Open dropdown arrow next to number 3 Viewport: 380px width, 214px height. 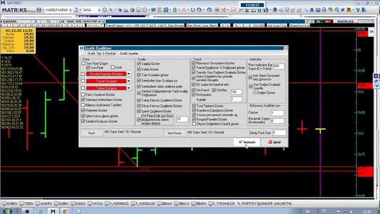pyautogui.click(x=80, y=10)
